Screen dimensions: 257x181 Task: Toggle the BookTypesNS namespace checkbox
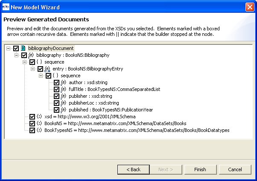(32, 130)
